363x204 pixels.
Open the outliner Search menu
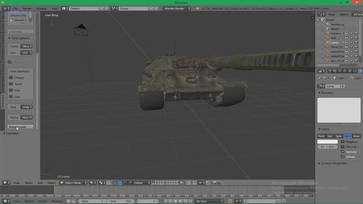pos(344,15)
